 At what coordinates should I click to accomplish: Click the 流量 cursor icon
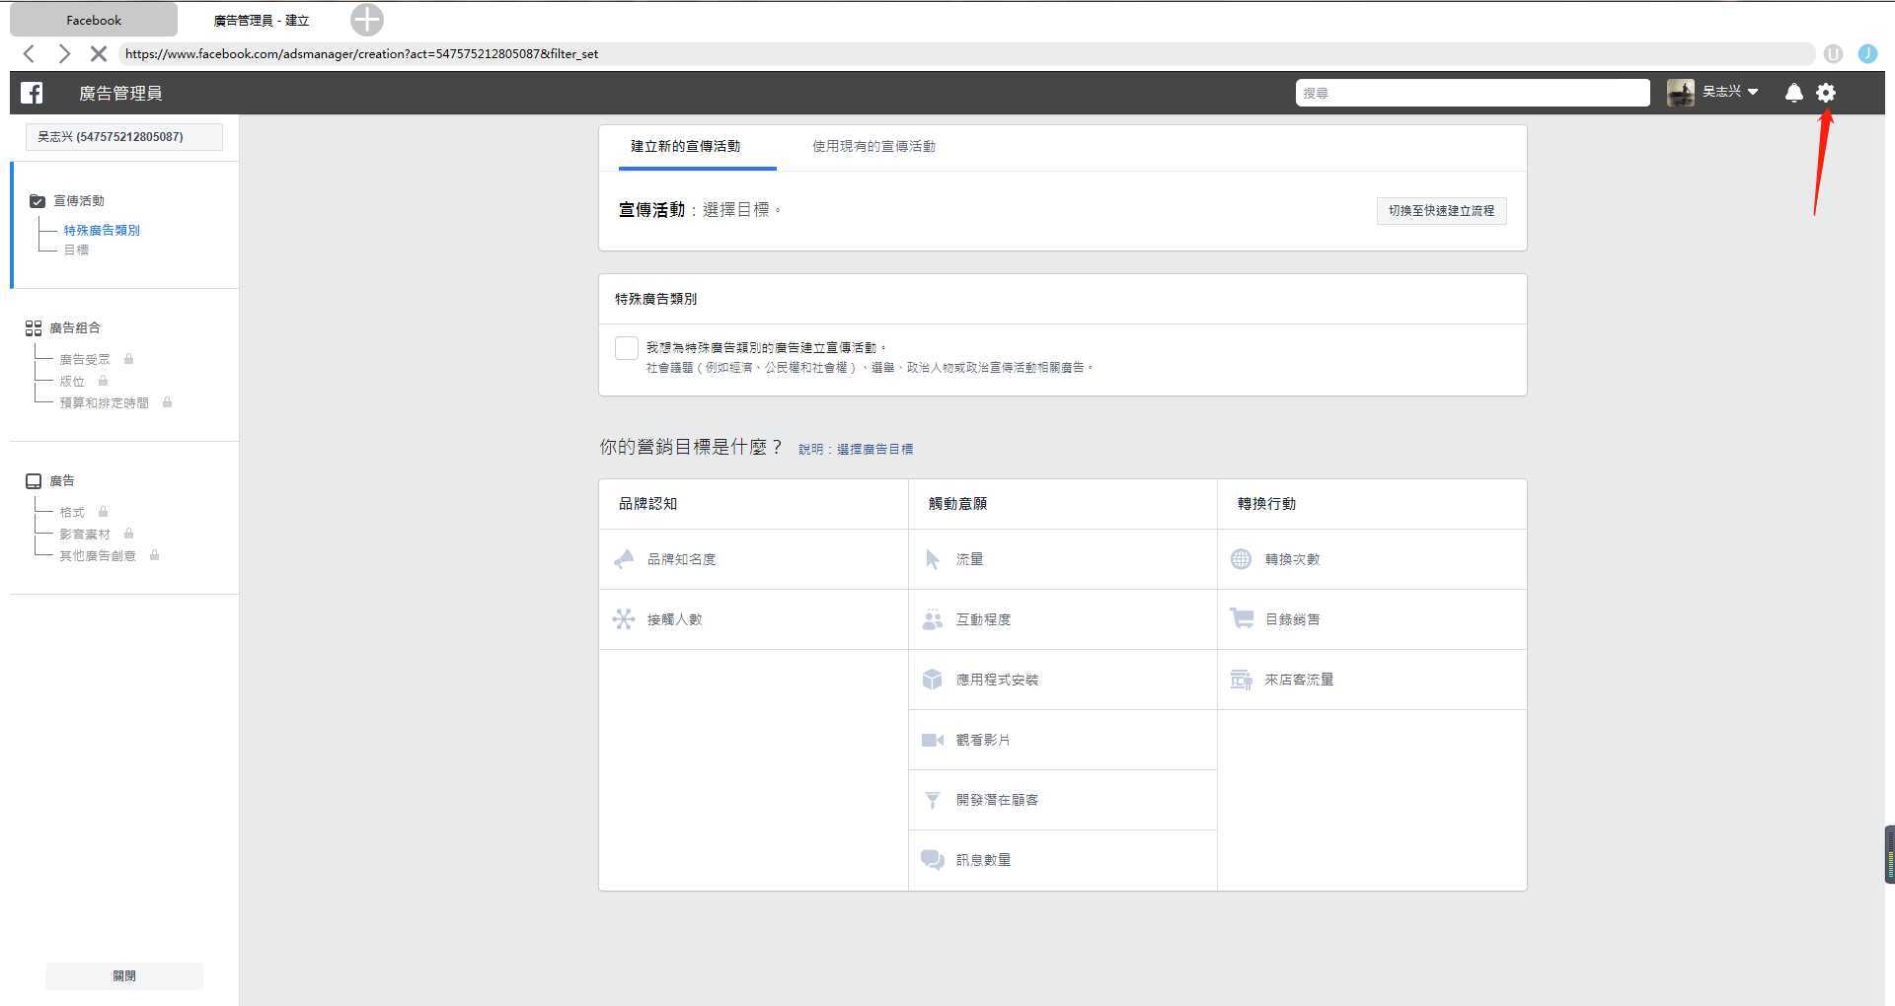pyautogui.click(x=933, y=559)
